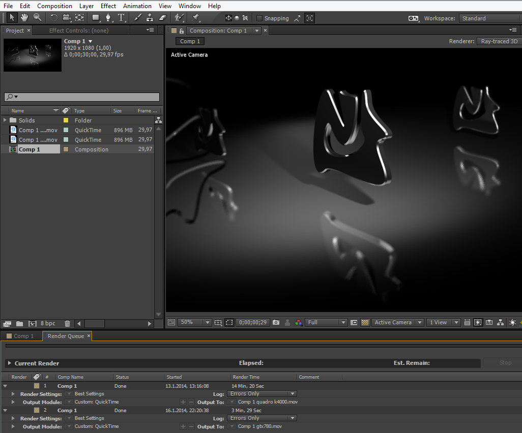
Task: Open the 50% magnification dropdown
Action: tap(195, 322)
